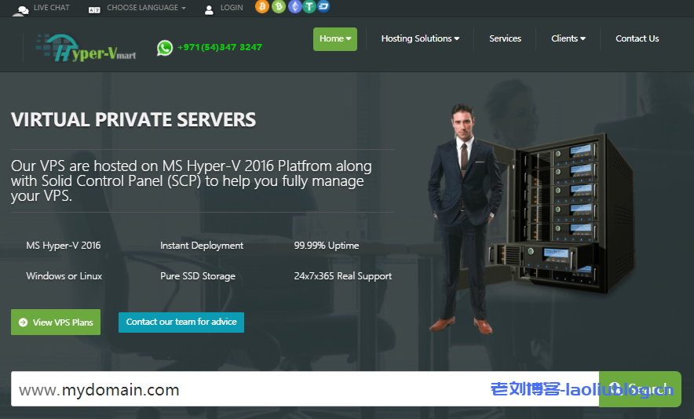
Task: Click the green Bitcoin Cash icon
Action: [x=278, y=7]
